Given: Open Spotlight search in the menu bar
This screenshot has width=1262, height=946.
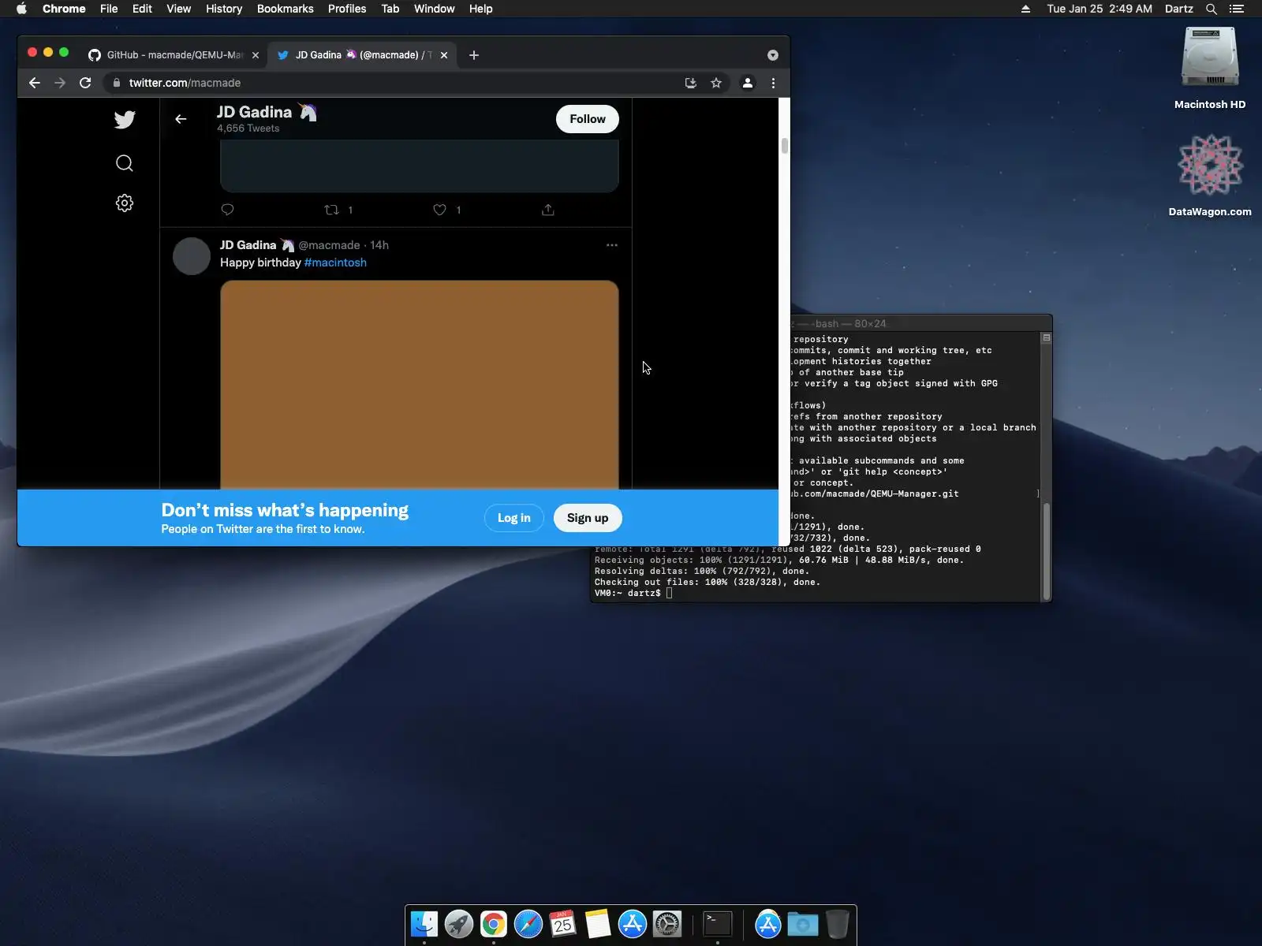Looking at the screenshot, I should (x=1212, y=9).
